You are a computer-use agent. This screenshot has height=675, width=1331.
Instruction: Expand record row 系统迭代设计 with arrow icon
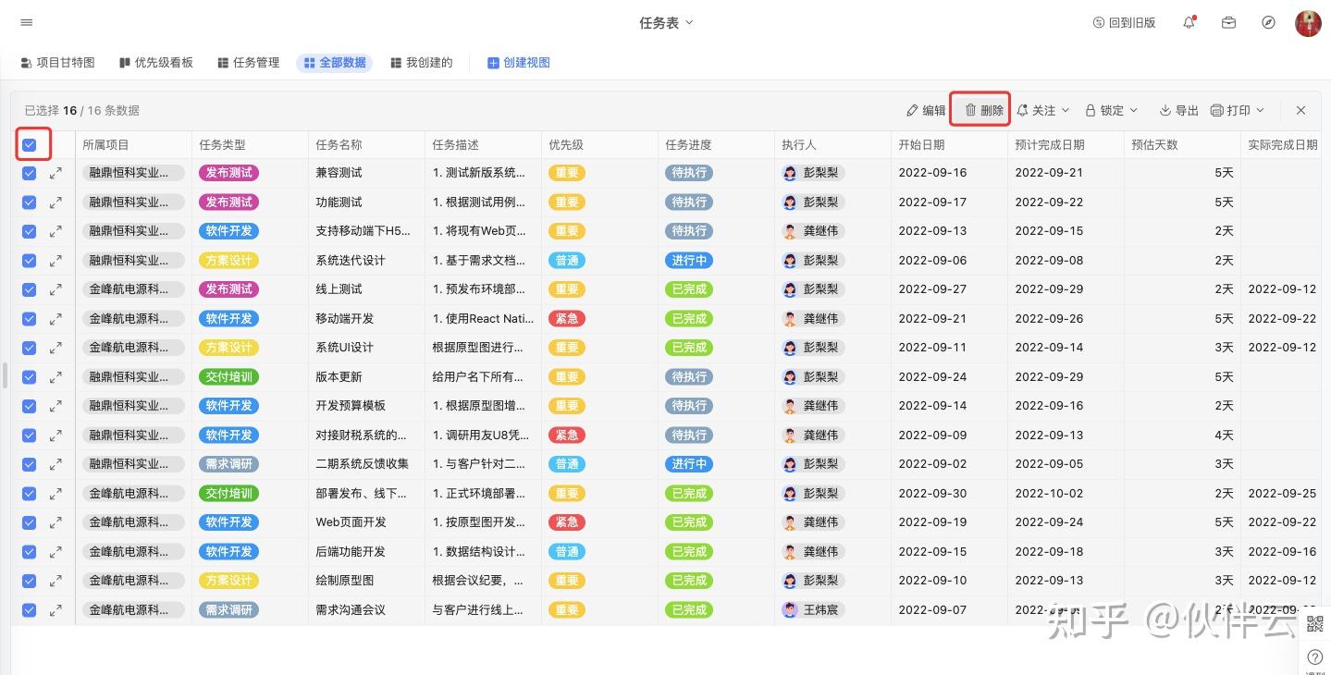coord(55,260)
